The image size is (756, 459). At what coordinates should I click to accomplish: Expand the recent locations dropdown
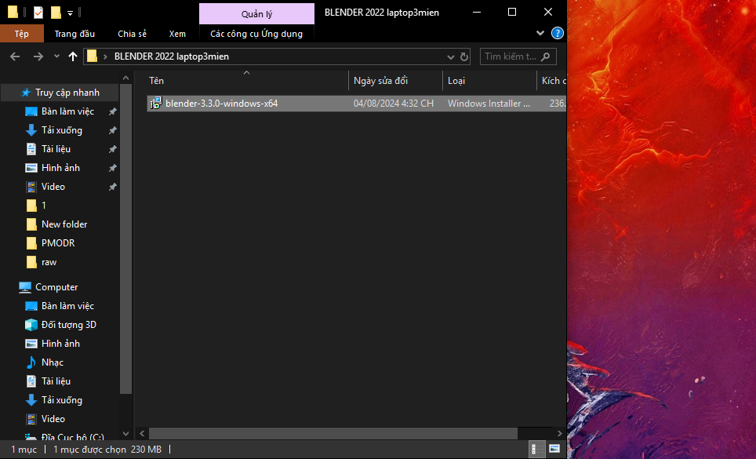click(56, 56)
